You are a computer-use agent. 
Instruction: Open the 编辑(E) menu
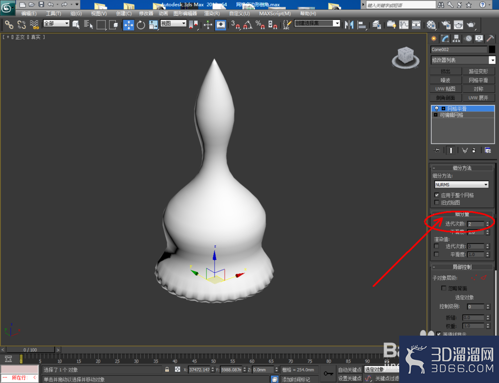click(29, 13)
